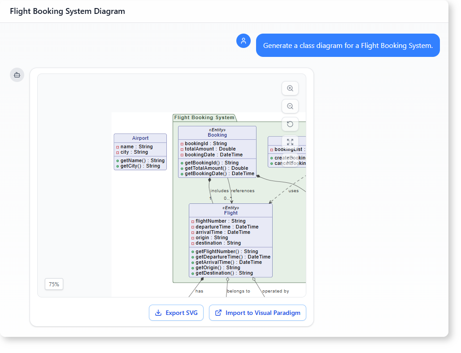461x353 pixels.
Task: Click the user prompt message bubble
Action: click(348, 45)
